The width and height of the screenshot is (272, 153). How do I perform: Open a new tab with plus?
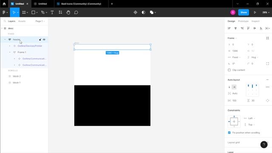click(112, 4)
